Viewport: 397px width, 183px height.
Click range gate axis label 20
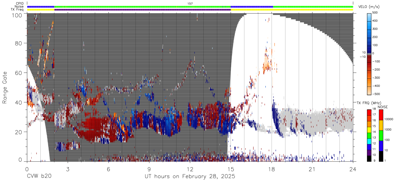[x=18, y=132]
